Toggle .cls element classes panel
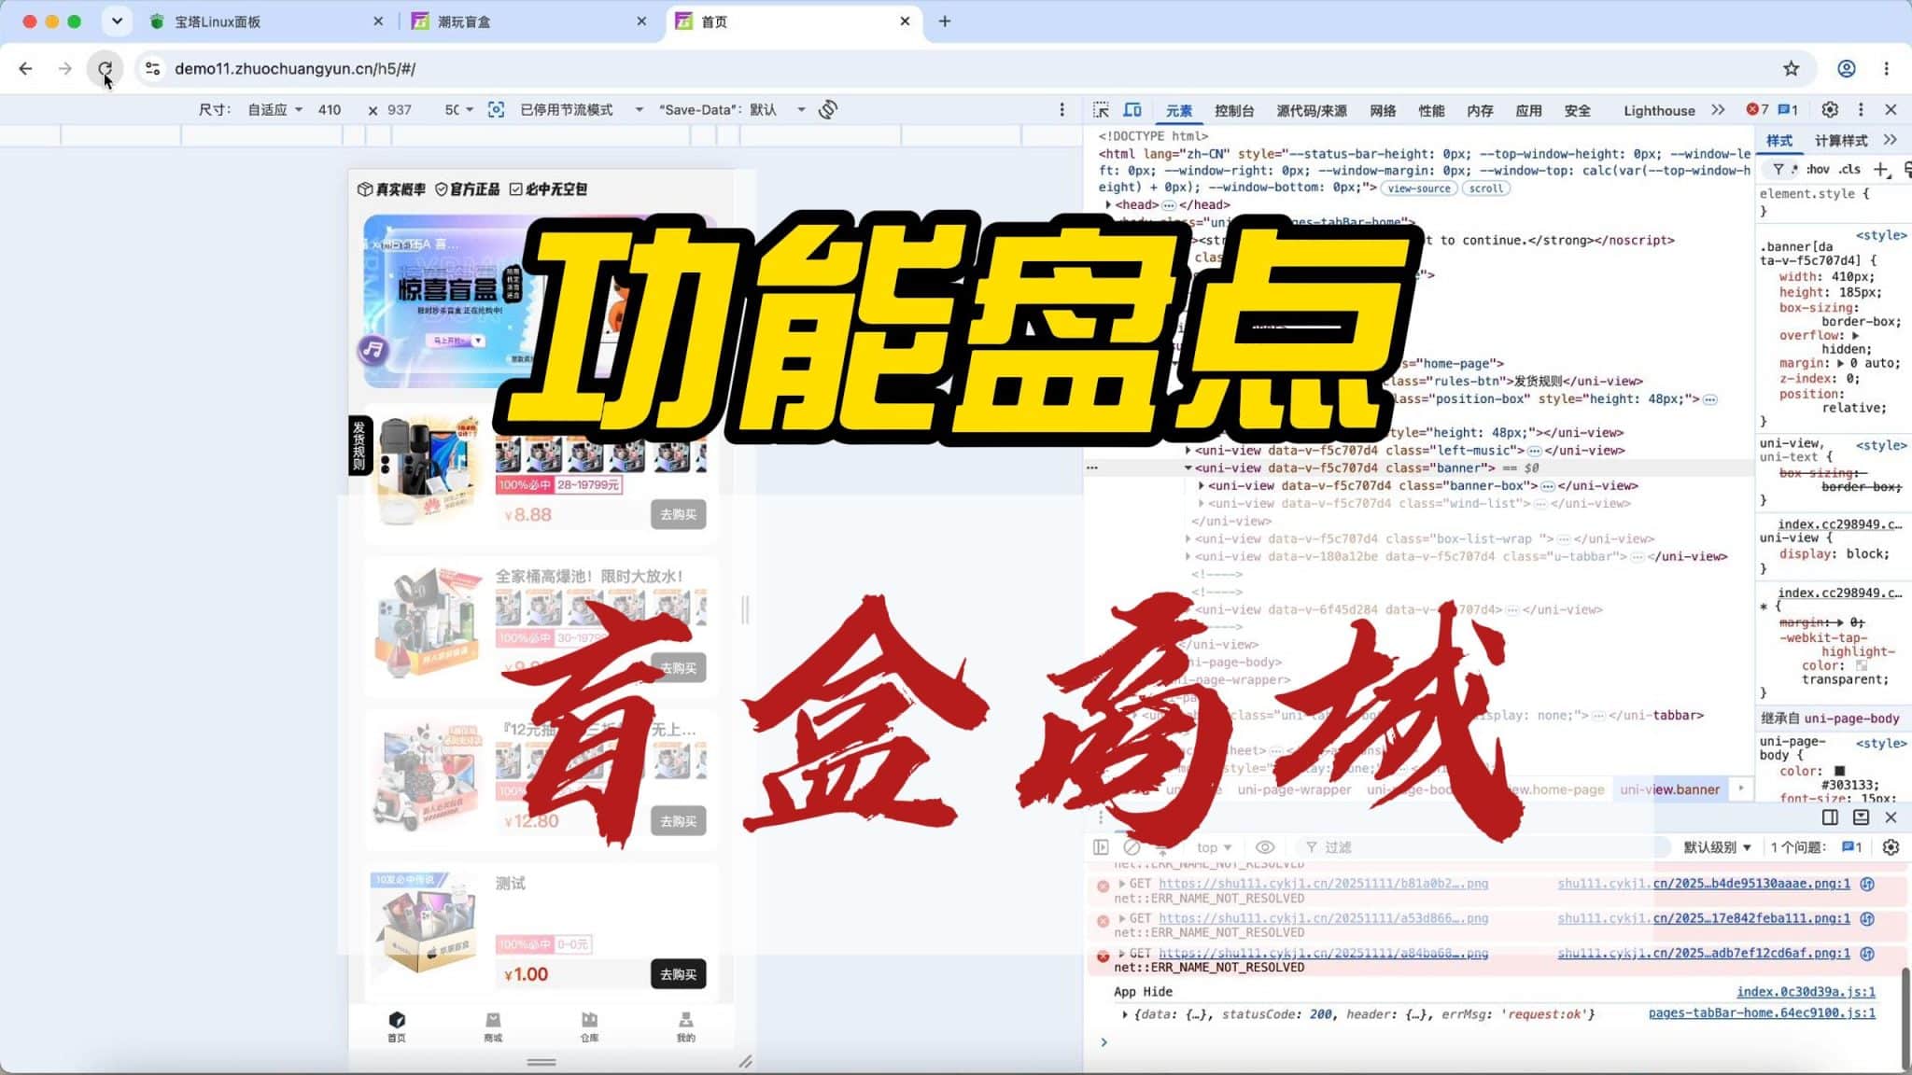Viewport: 1912px width, 1075px height. point(1849,169)
